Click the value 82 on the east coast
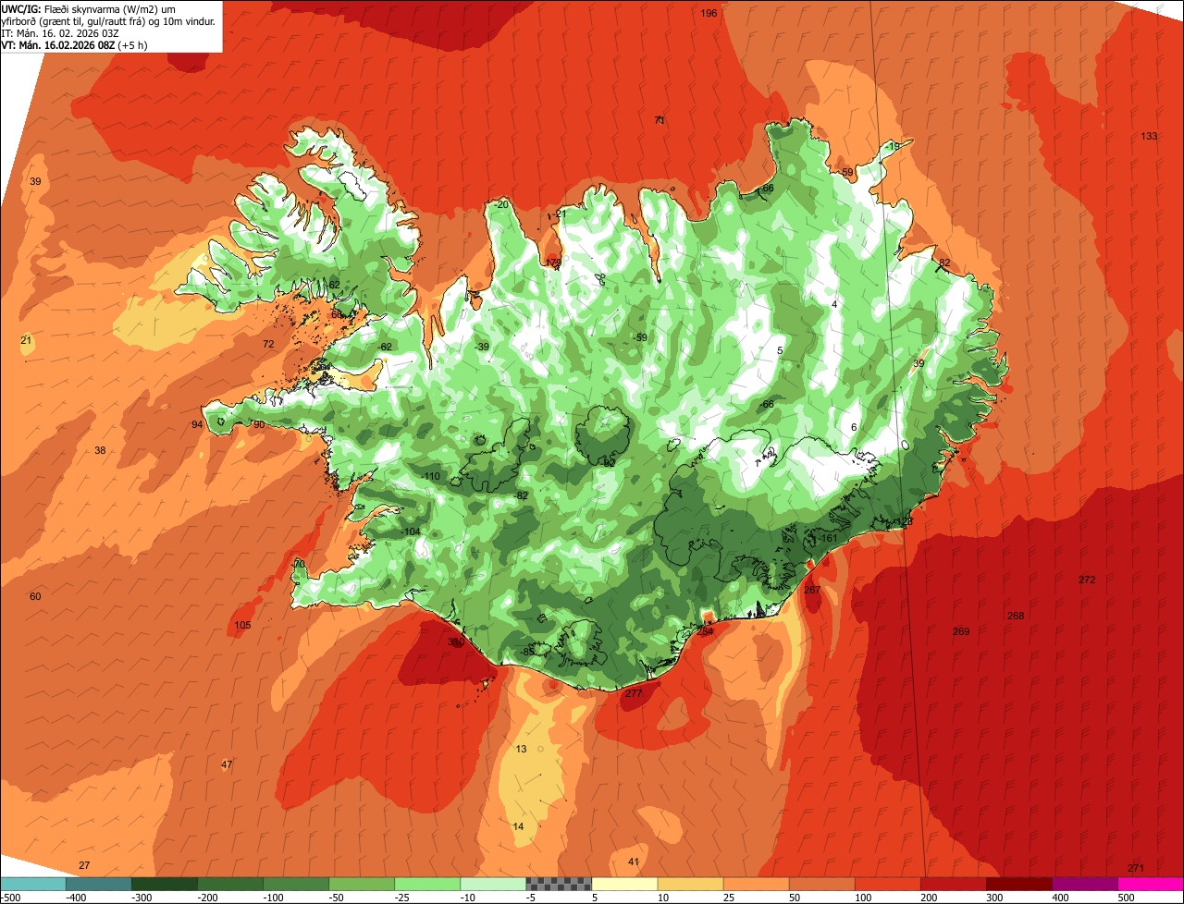This screenshot has height=904, width=1184. pyautogui.click(x=944, y=263)
